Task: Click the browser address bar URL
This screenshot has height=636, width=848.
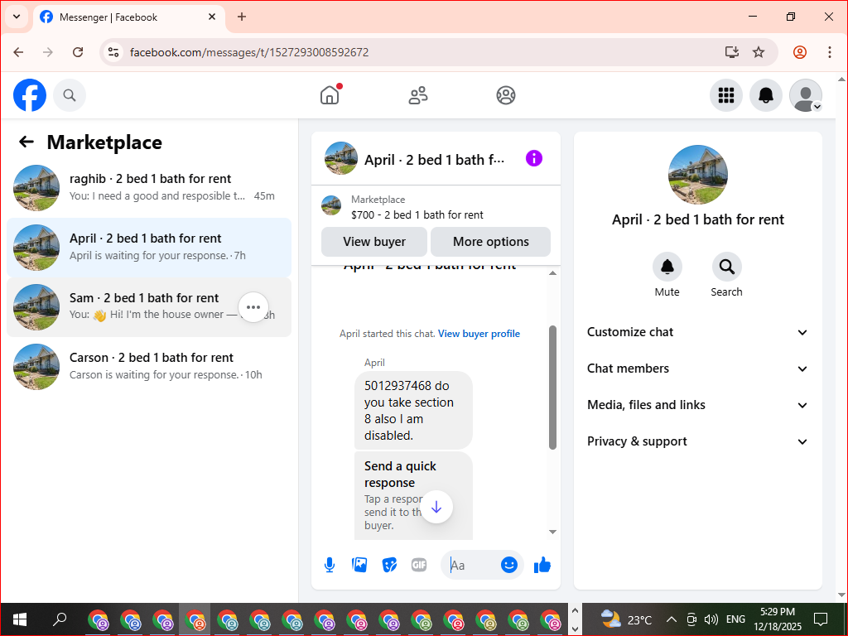Action: coord(249,52)
